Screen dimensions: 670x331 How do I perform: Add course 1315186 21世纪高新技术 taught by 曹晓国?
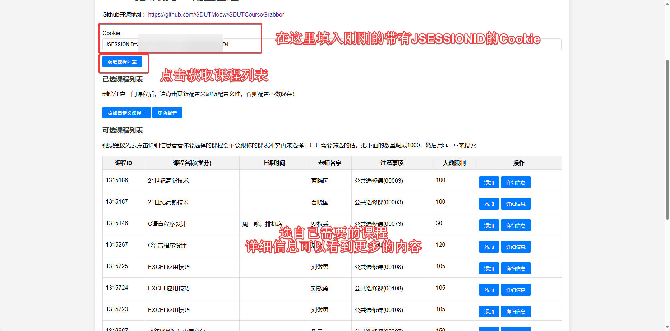coord(489,182)
